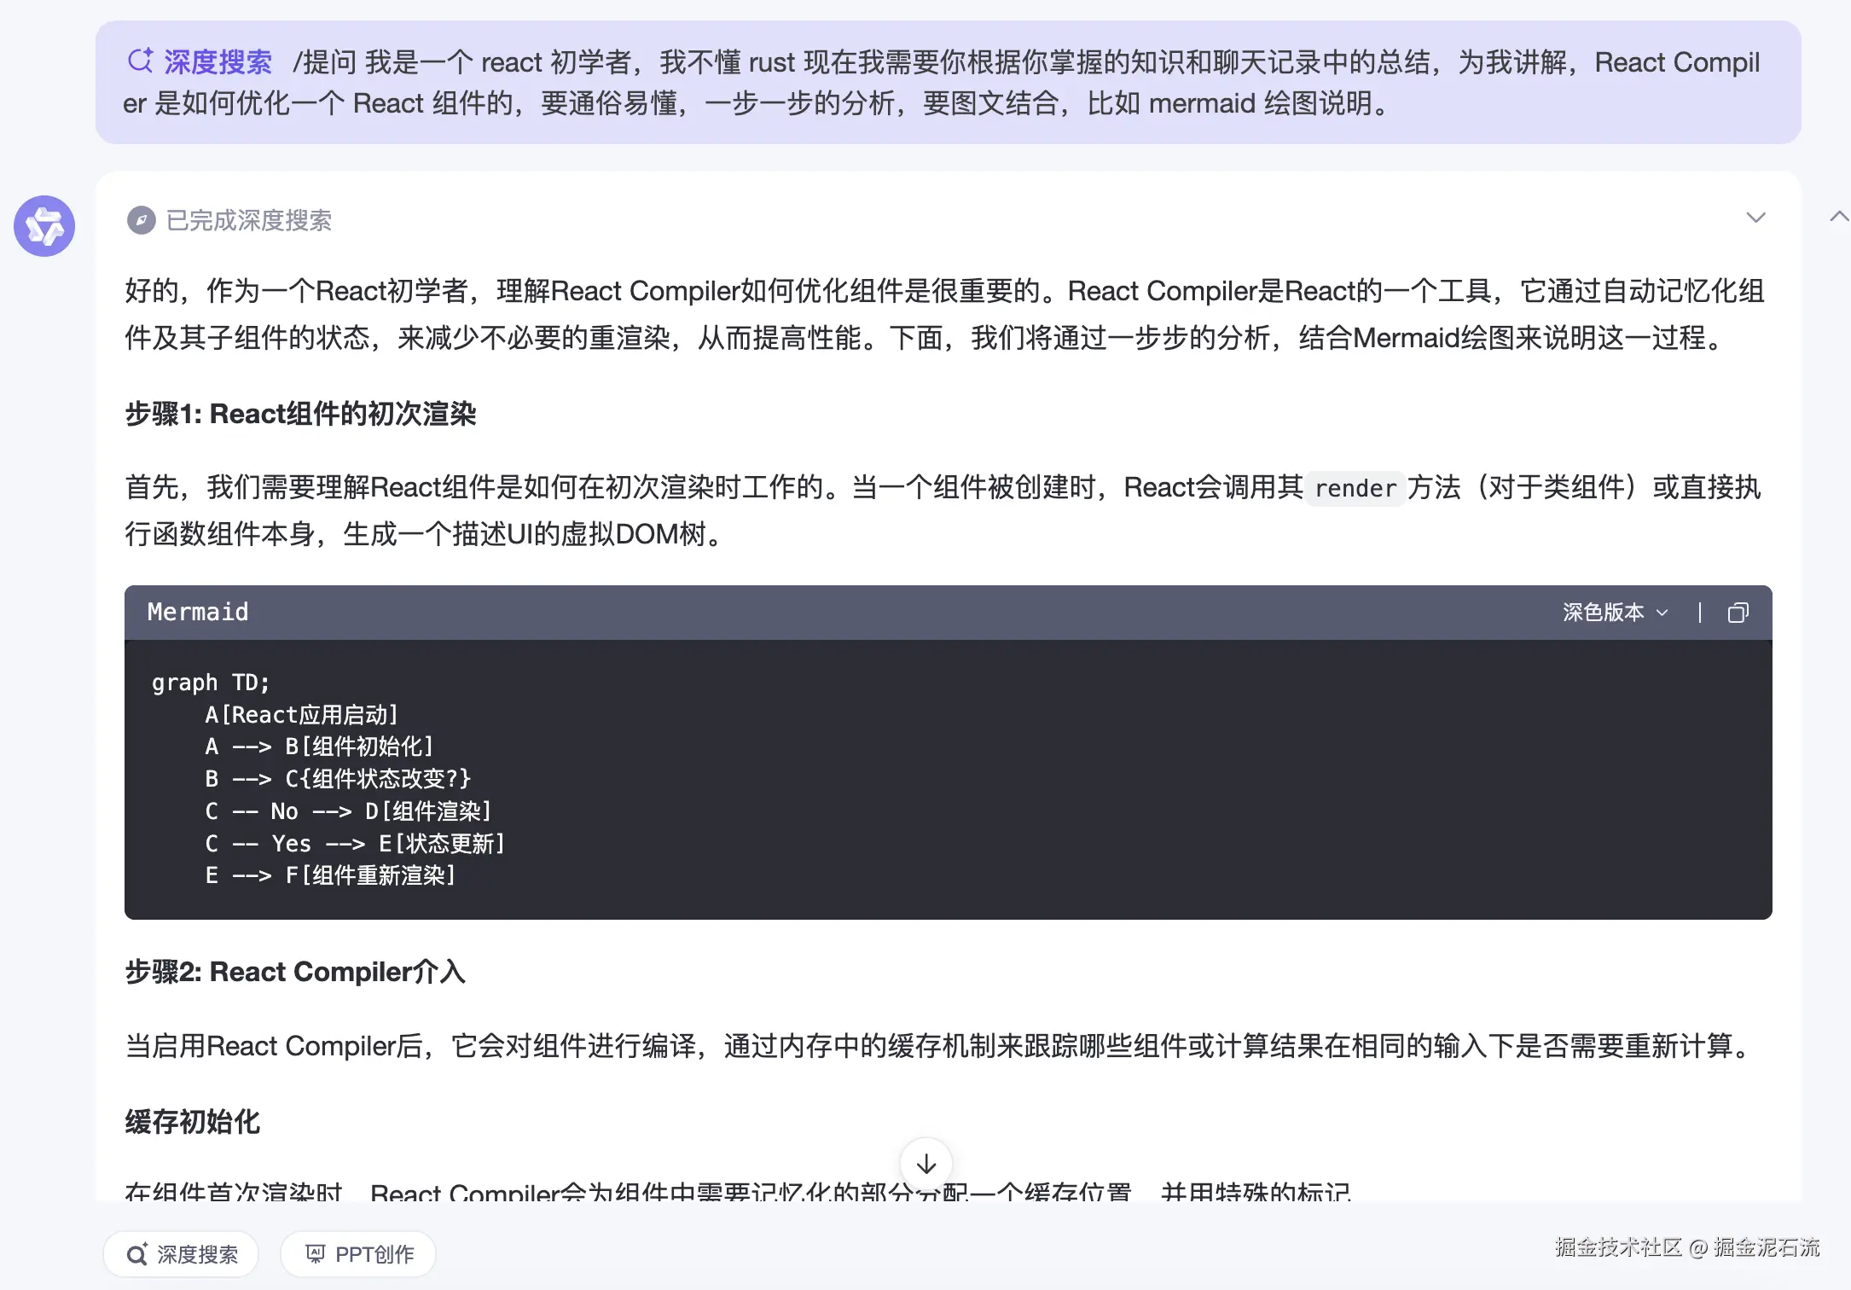Click the magnifier icon in the 深度搜索 button
Image resolution: width=1851 pixels, height=1290 pixels.
pos(136,1254)
